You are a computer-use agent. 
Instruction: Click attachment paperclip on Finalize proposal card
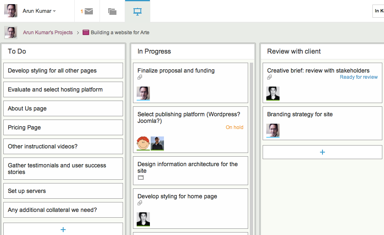pyautogui.click(x=140, y=77)
